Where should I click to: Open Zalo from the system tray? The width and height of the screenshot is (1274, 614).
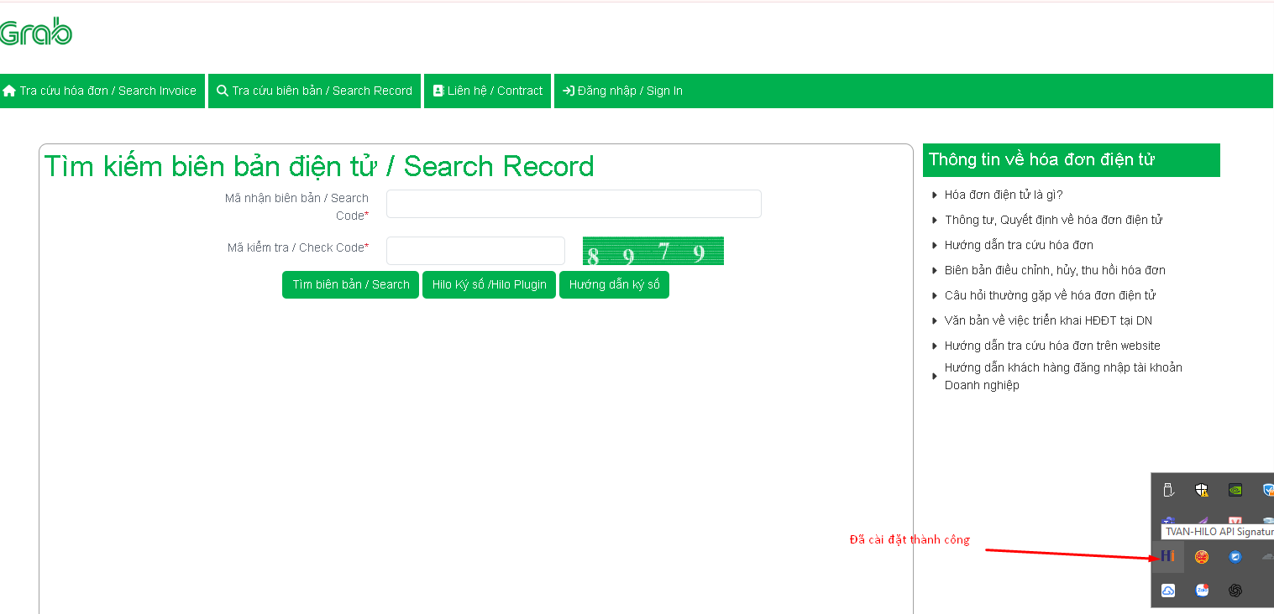click(1202, 591)
